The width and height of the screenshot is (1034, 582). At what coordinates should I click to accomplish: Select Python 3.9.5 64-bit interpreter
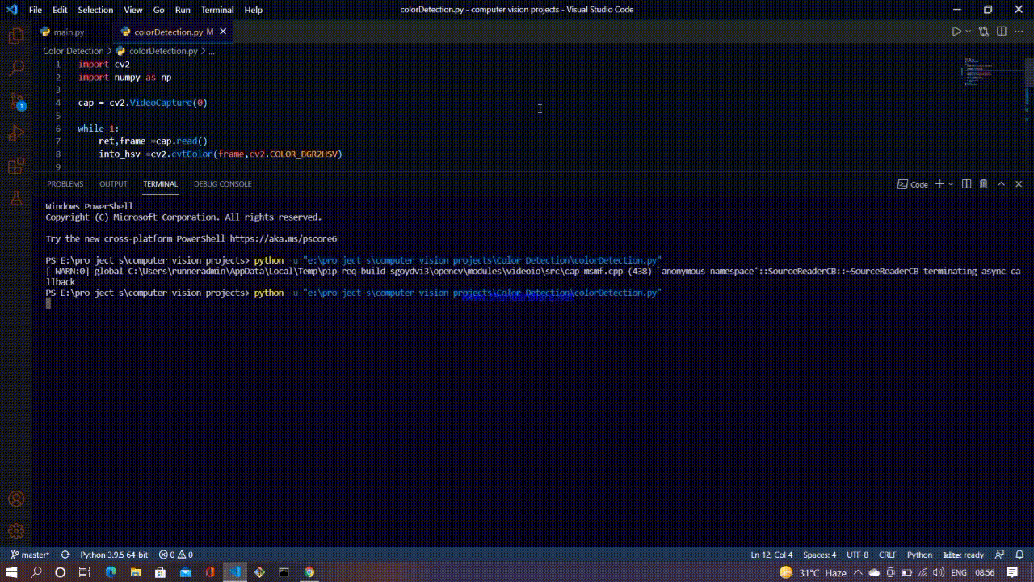[x=114, y=555]
